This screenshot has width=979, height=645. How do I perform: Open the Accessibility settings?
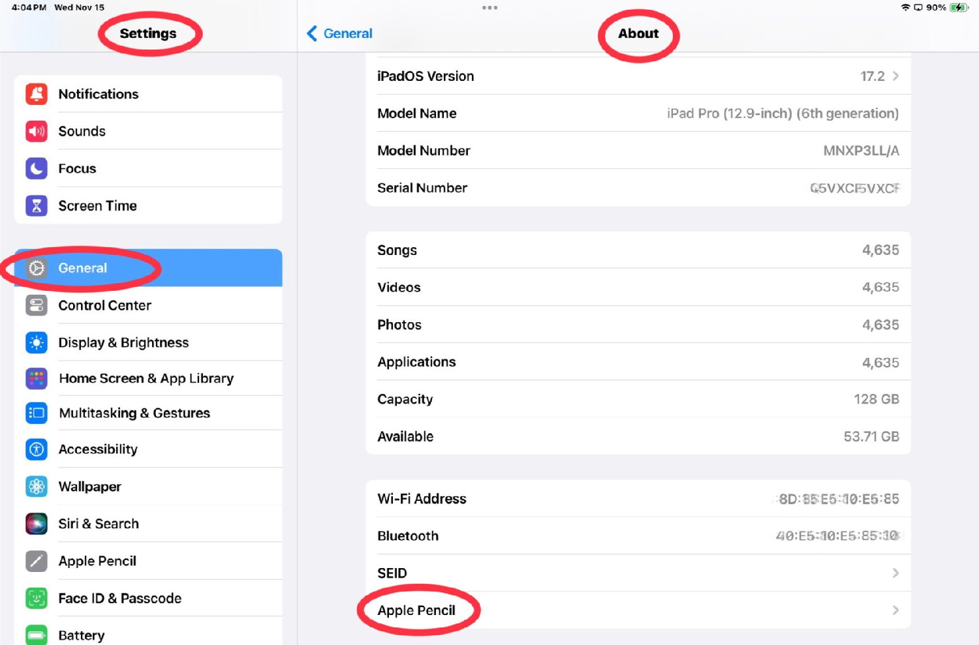tap(148, 449)
